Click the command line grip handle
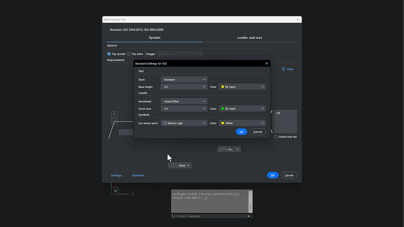This screenshot has height=227, width=404. [173, 216]
